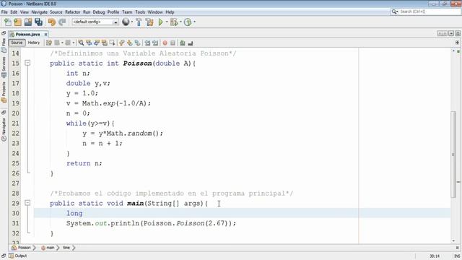This screenshot has width=462, height=260.
Task: Click the Find Selection magnifier icon
Action: pyautogui.click(x=81, y=43)
